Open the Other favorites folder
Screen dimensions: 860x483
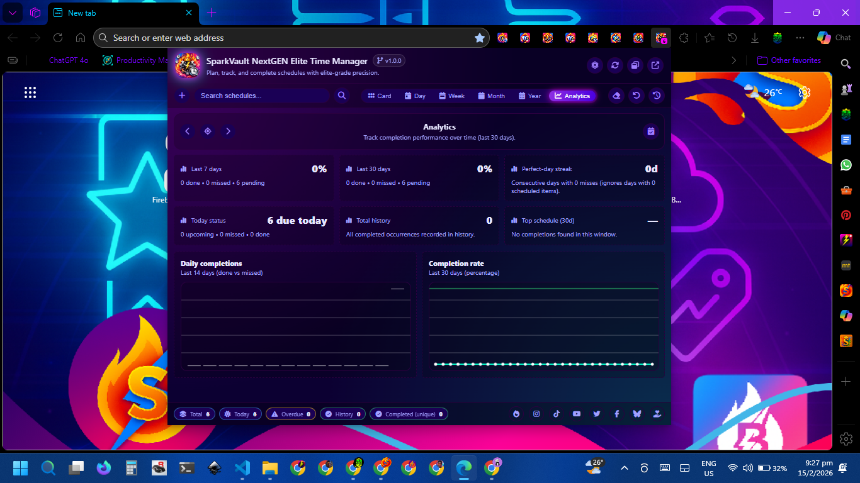pos(789,60)
